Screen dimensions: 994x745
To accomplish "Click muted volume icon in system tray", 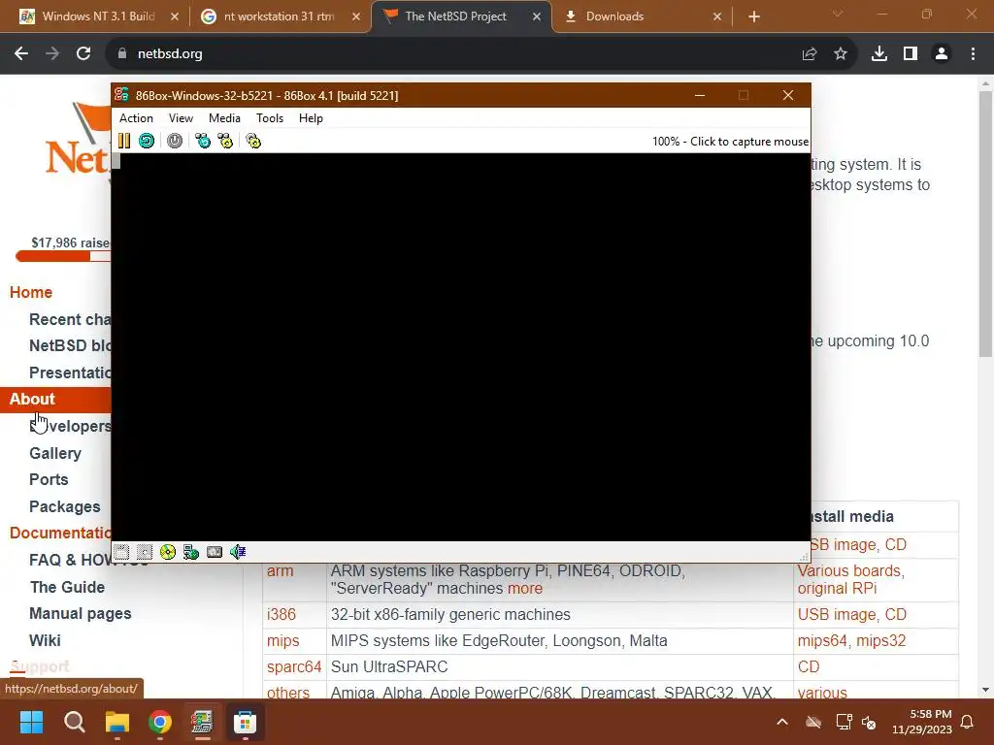I will (869, 722).
